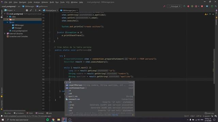This screenshot has height=122, width=218.
Task: Click the 4 spaces indent setting
Action: point(206,116)
